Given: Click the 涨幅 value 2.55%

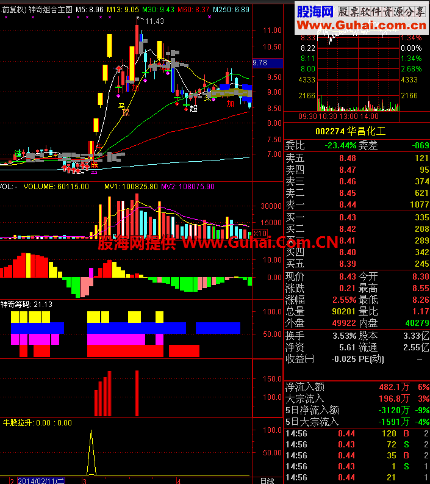Looking at the screenshot, I should tap(344, 300).
